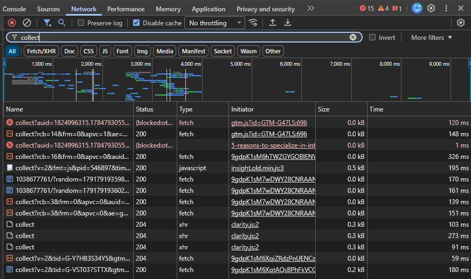471x279 pixels.
Task: Select the Network tab
Action: (x=84, y=9)
